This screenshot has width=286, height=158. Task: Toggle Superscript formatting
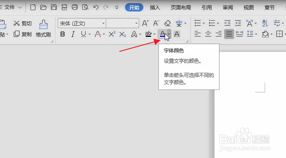(x=112, y=34)
